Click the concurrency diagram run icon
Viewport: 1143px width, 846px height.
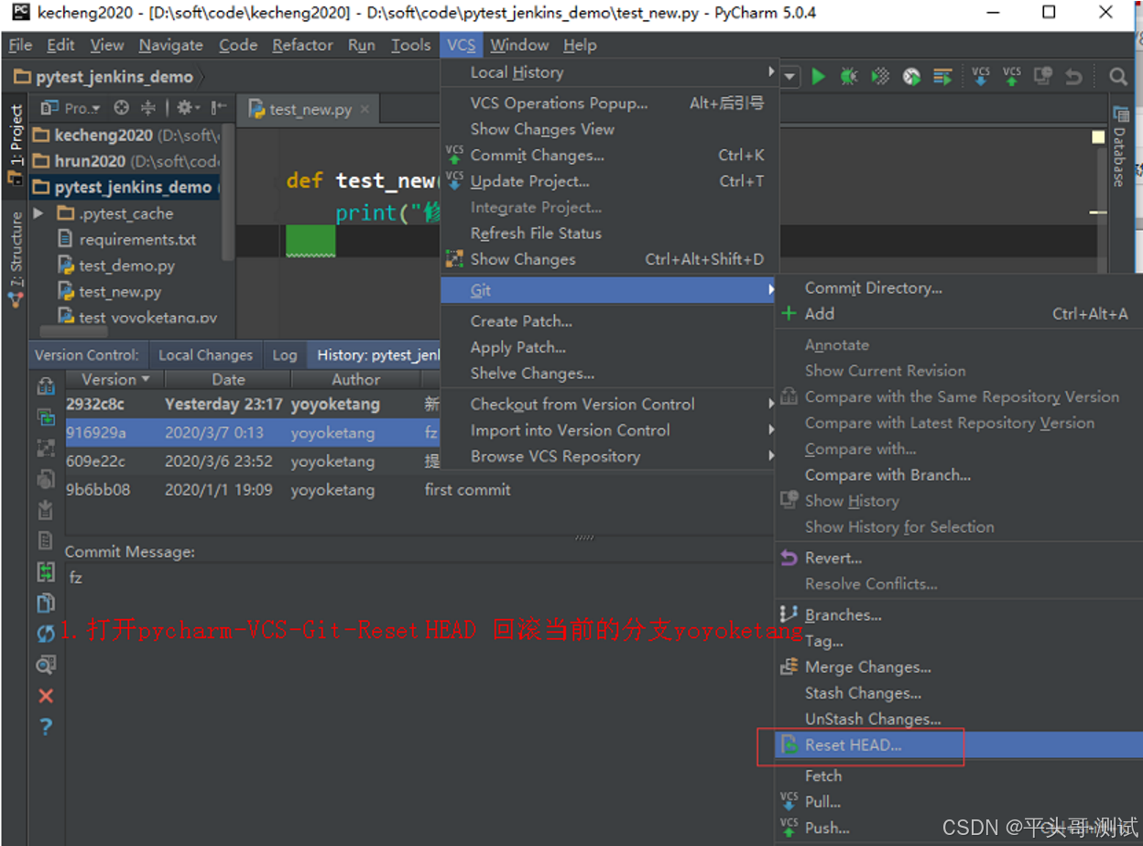[942, 77]
